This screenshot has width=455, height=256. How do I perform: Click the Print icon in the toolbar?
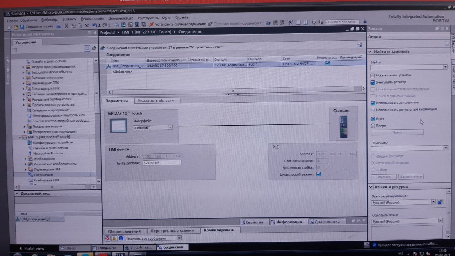pos(59,26)
